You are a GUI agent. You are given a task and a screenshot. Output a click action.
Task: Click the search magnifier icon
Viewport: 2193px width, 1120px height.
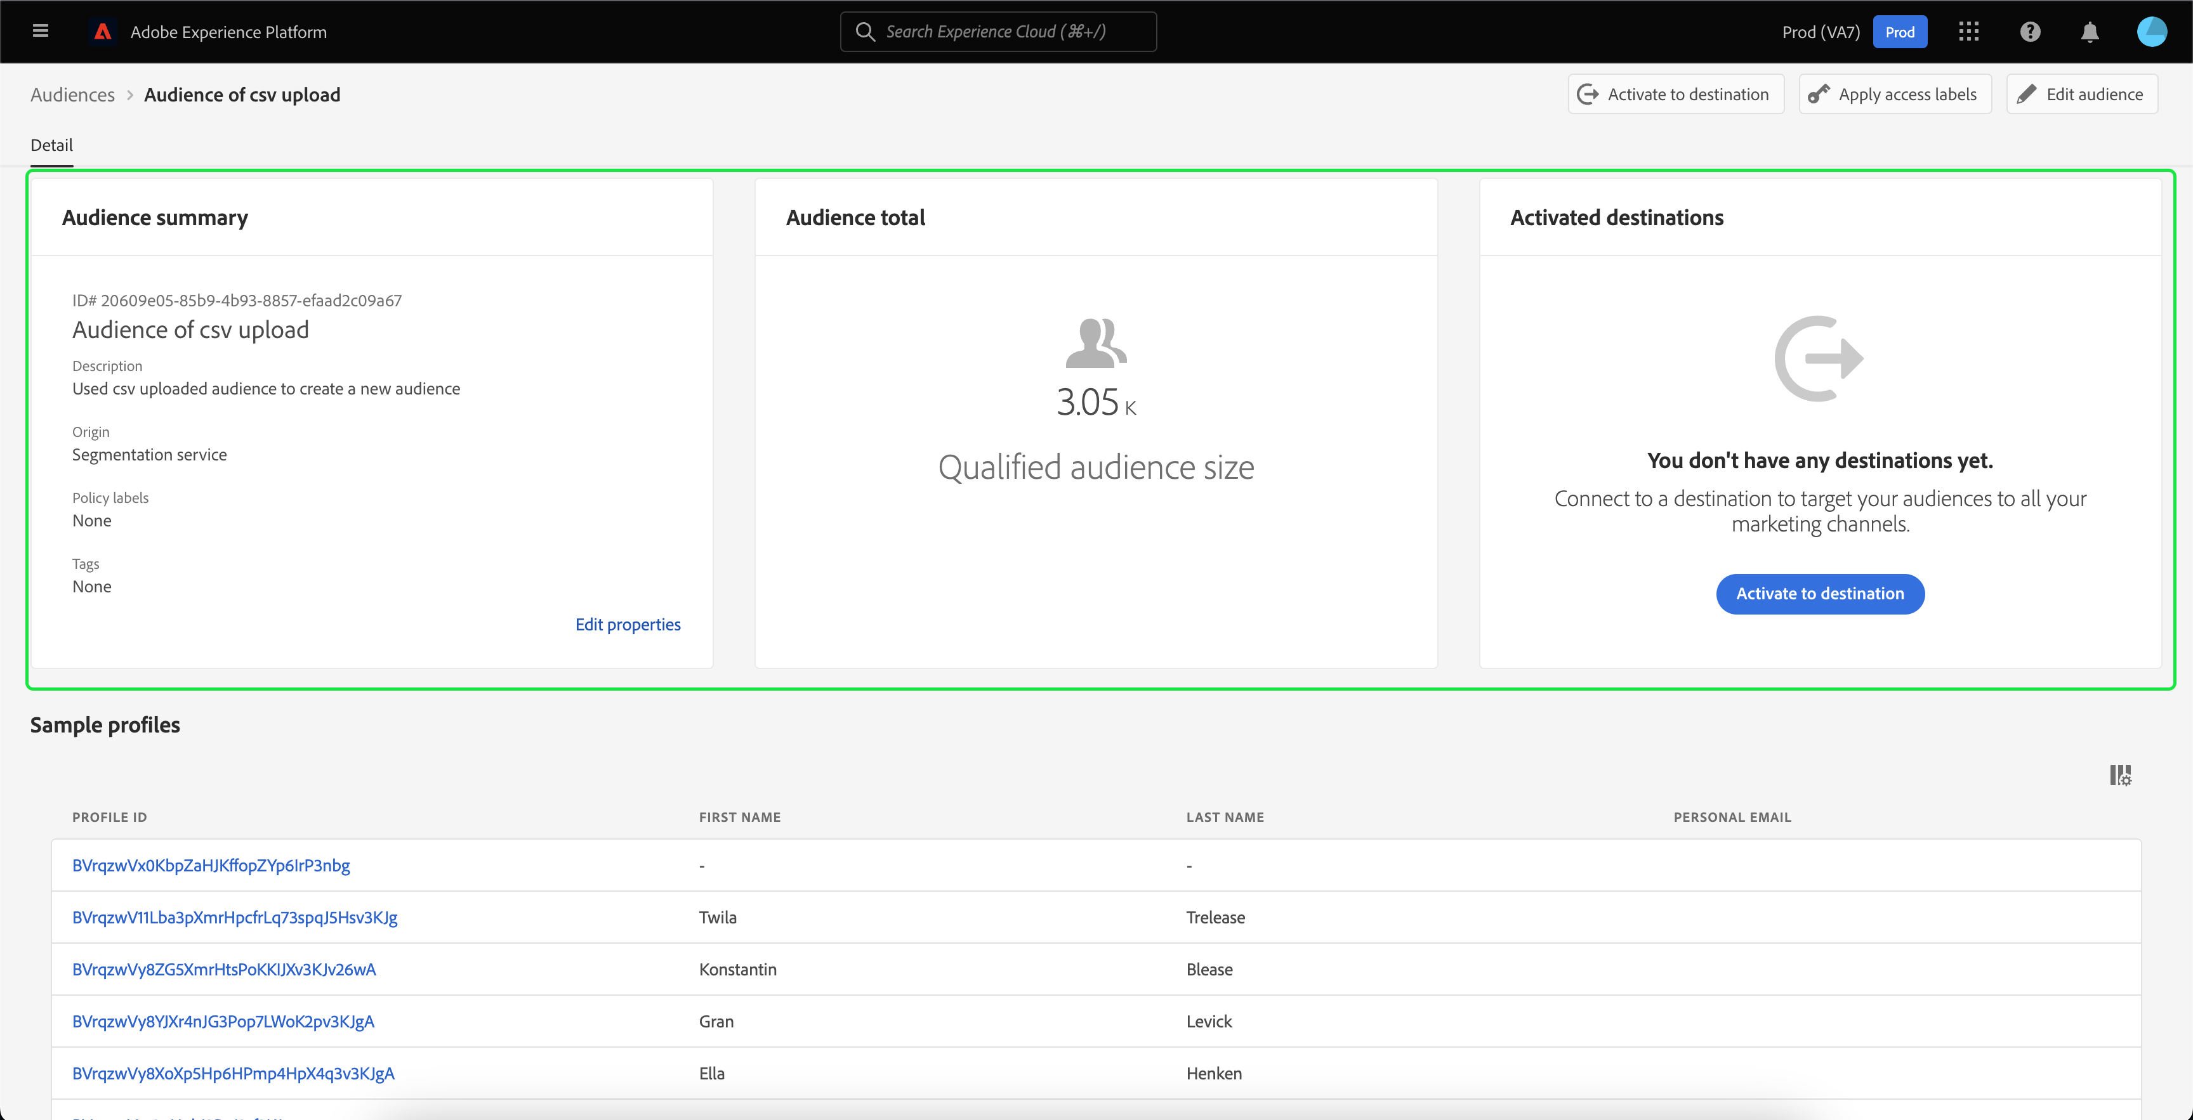865,32
